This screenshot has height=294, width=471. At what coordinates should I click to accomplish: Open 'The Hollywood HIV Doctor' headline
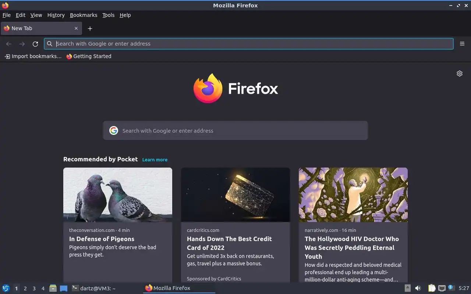click(352, 248)
